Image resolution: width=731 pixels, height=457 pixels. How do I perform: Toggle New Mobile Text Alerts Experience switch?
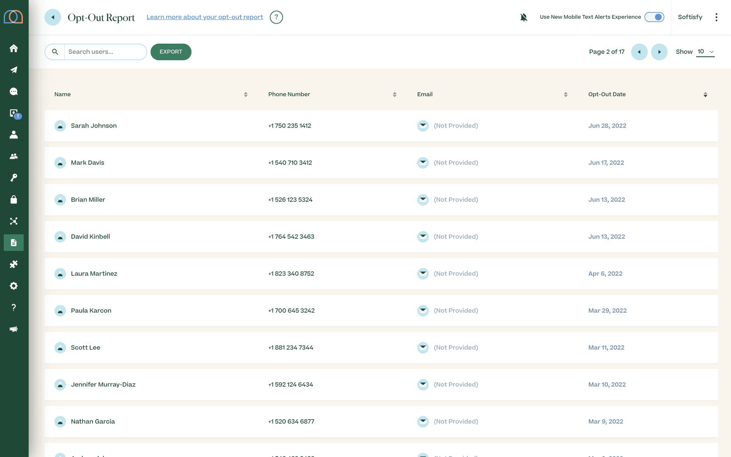(x=654, y=17)
